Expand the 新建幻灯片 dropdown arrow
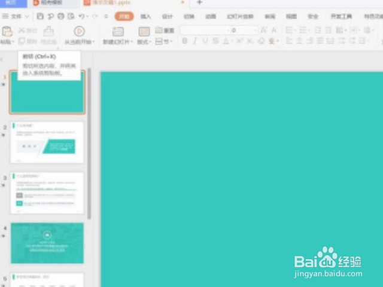 132,42
